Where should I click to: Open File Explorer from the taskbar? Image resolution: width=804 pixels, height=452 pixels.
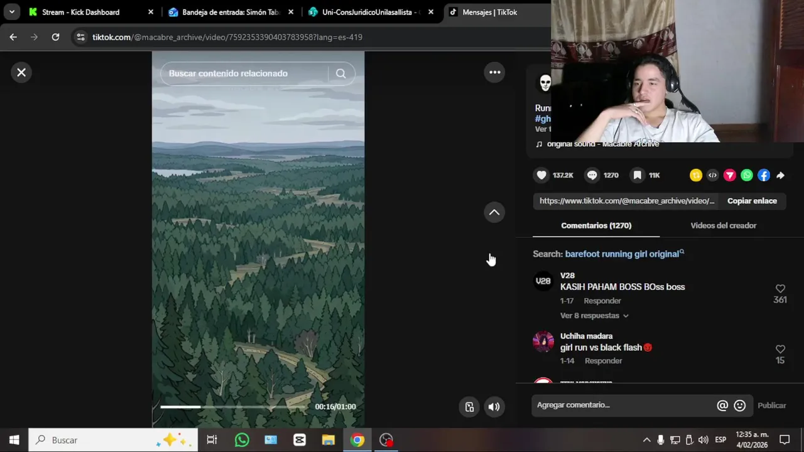pos(329,440)
